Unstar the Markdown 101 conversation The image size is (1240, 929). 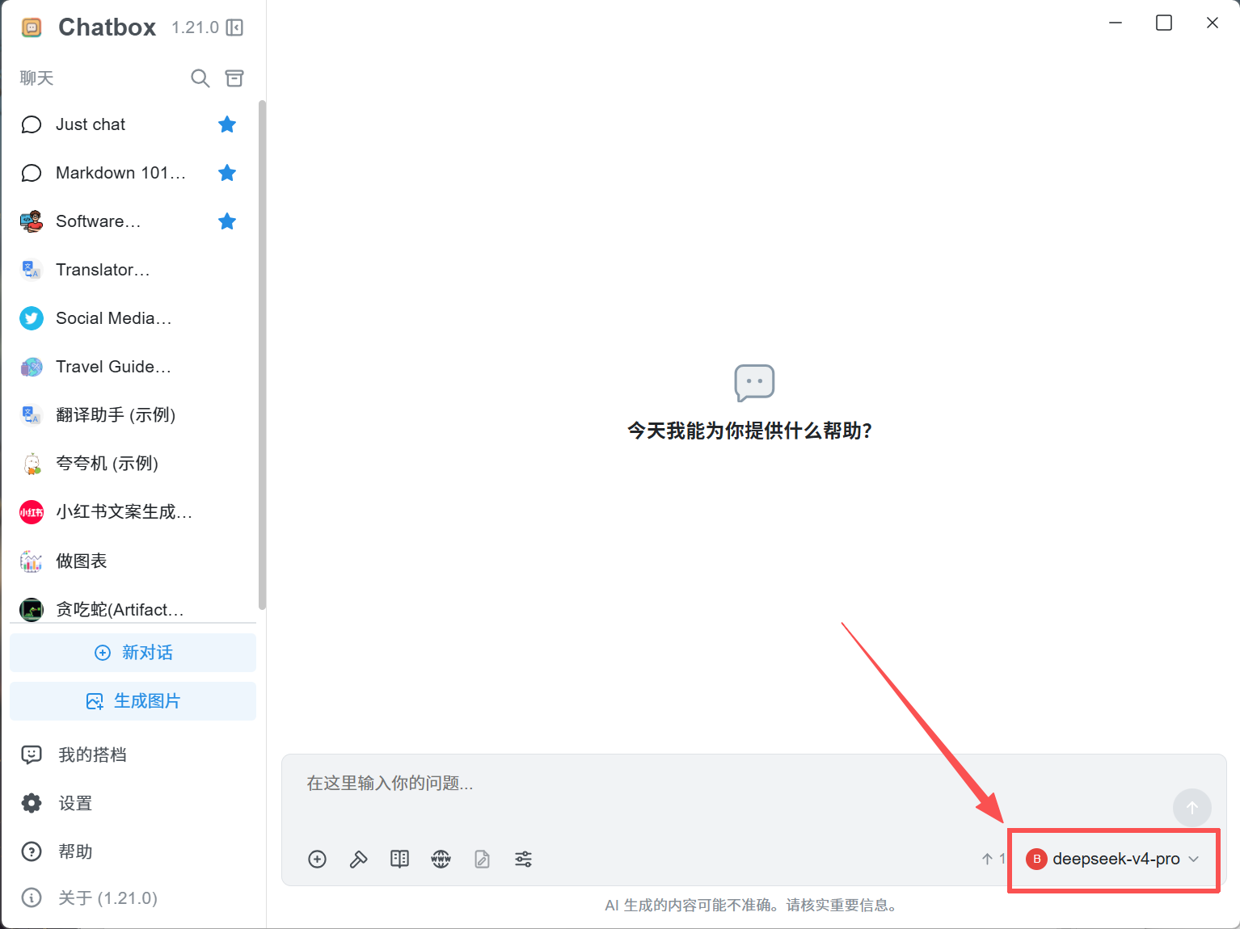click(x=227, y=173)
